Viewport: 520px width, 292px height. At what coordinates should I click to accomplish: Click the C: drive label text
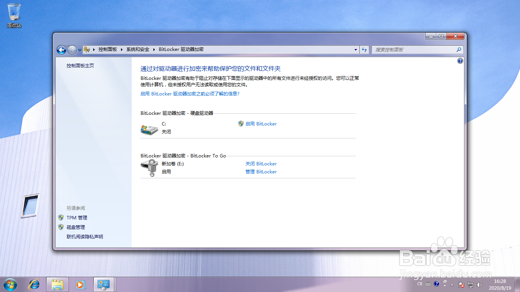(x=164, y=124)
